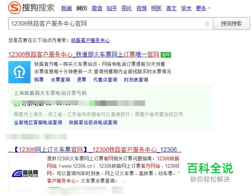The height and width of the screenshot is (196, 252).
Task: Click the text 局管内上海市、浙江省
Action: coord(38,114)
